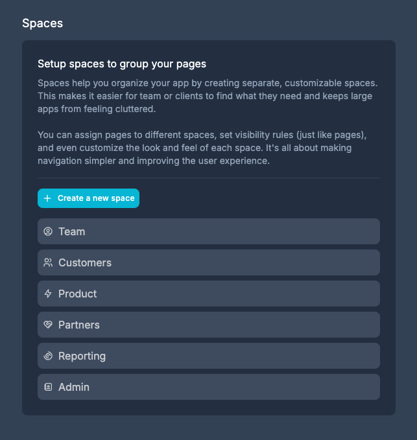Screen dimensions: 417x440
Task: Click the divider line above the create button
Action: click(x=208, y=178)
